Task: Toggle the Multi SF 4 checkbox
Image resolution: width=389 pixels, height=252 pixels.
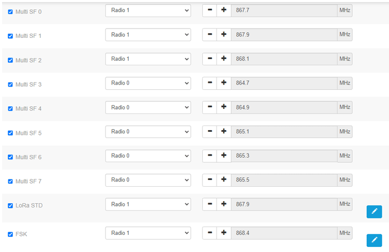Action: (x=10, y=109)
